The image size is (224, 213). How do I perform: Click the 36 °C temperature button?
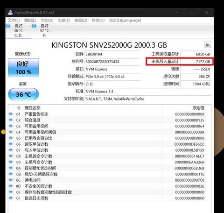pos(23,94)
